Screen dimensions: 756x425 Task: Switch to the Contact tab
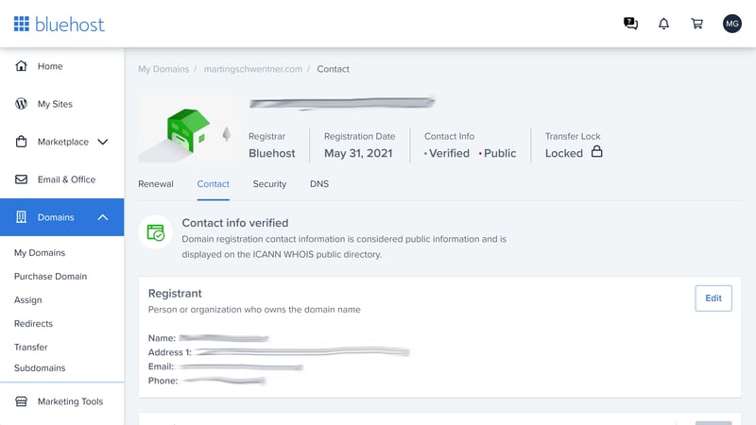click(x=214, y=184)
